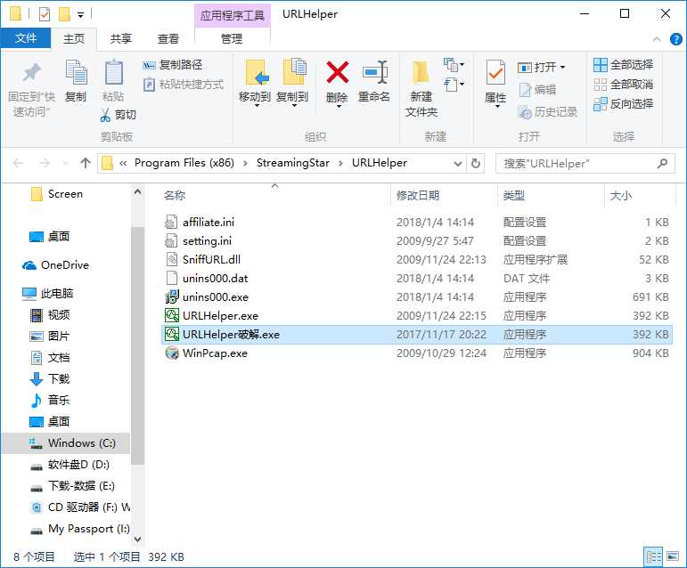Open My Passport (I:) drive
This screenshot has width=687, height=568.
79,529
